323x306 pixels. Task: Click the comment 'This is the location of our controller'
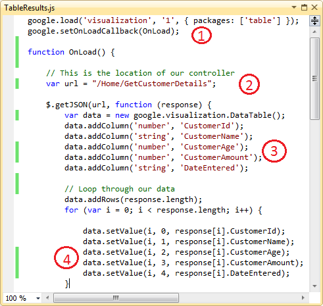(140, 73)
